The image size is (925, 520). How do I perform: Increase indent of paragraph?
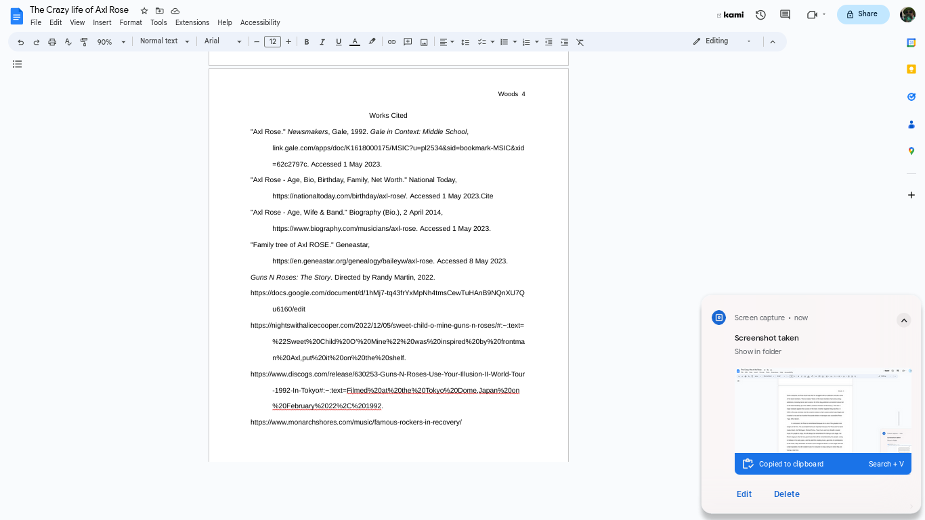coord(565,42)
